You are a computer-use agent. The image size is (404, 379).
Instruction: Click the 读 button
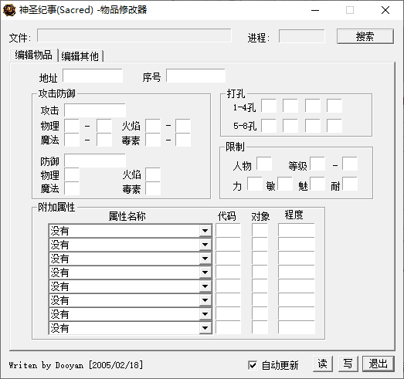(x=323, y=364)
